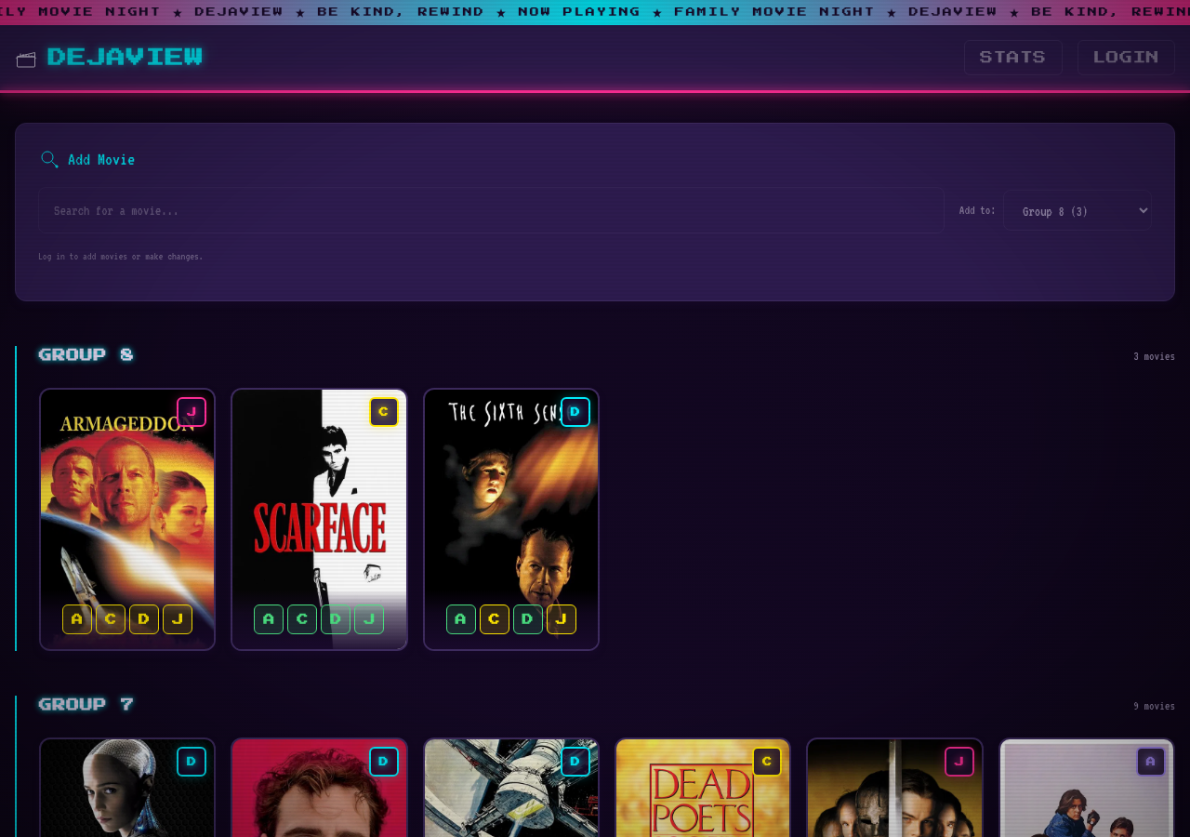Image resolution: width=1190 pixels, height=837 pixels.
Task: Click the J picker badge on Armageddon poster
Action: [192, 412]
